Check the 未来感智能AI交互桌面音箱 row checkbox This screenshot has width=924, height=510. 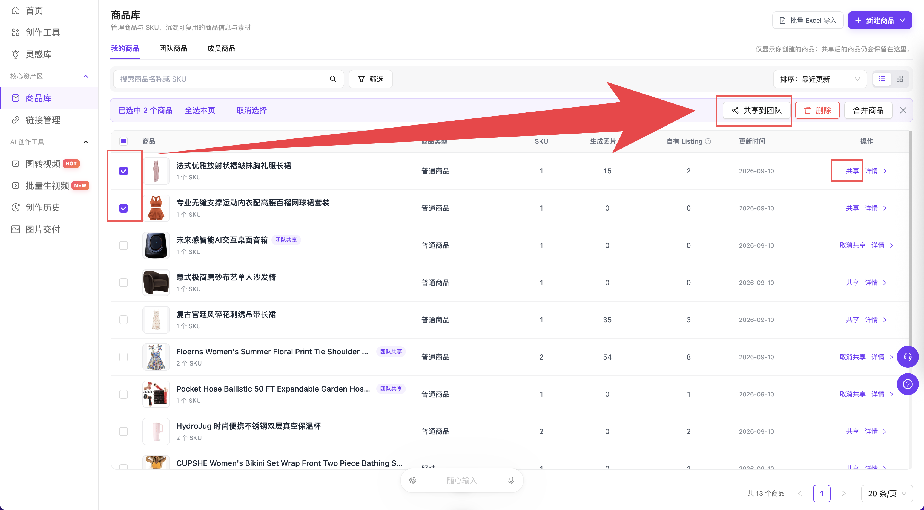(x=124, y=245)
